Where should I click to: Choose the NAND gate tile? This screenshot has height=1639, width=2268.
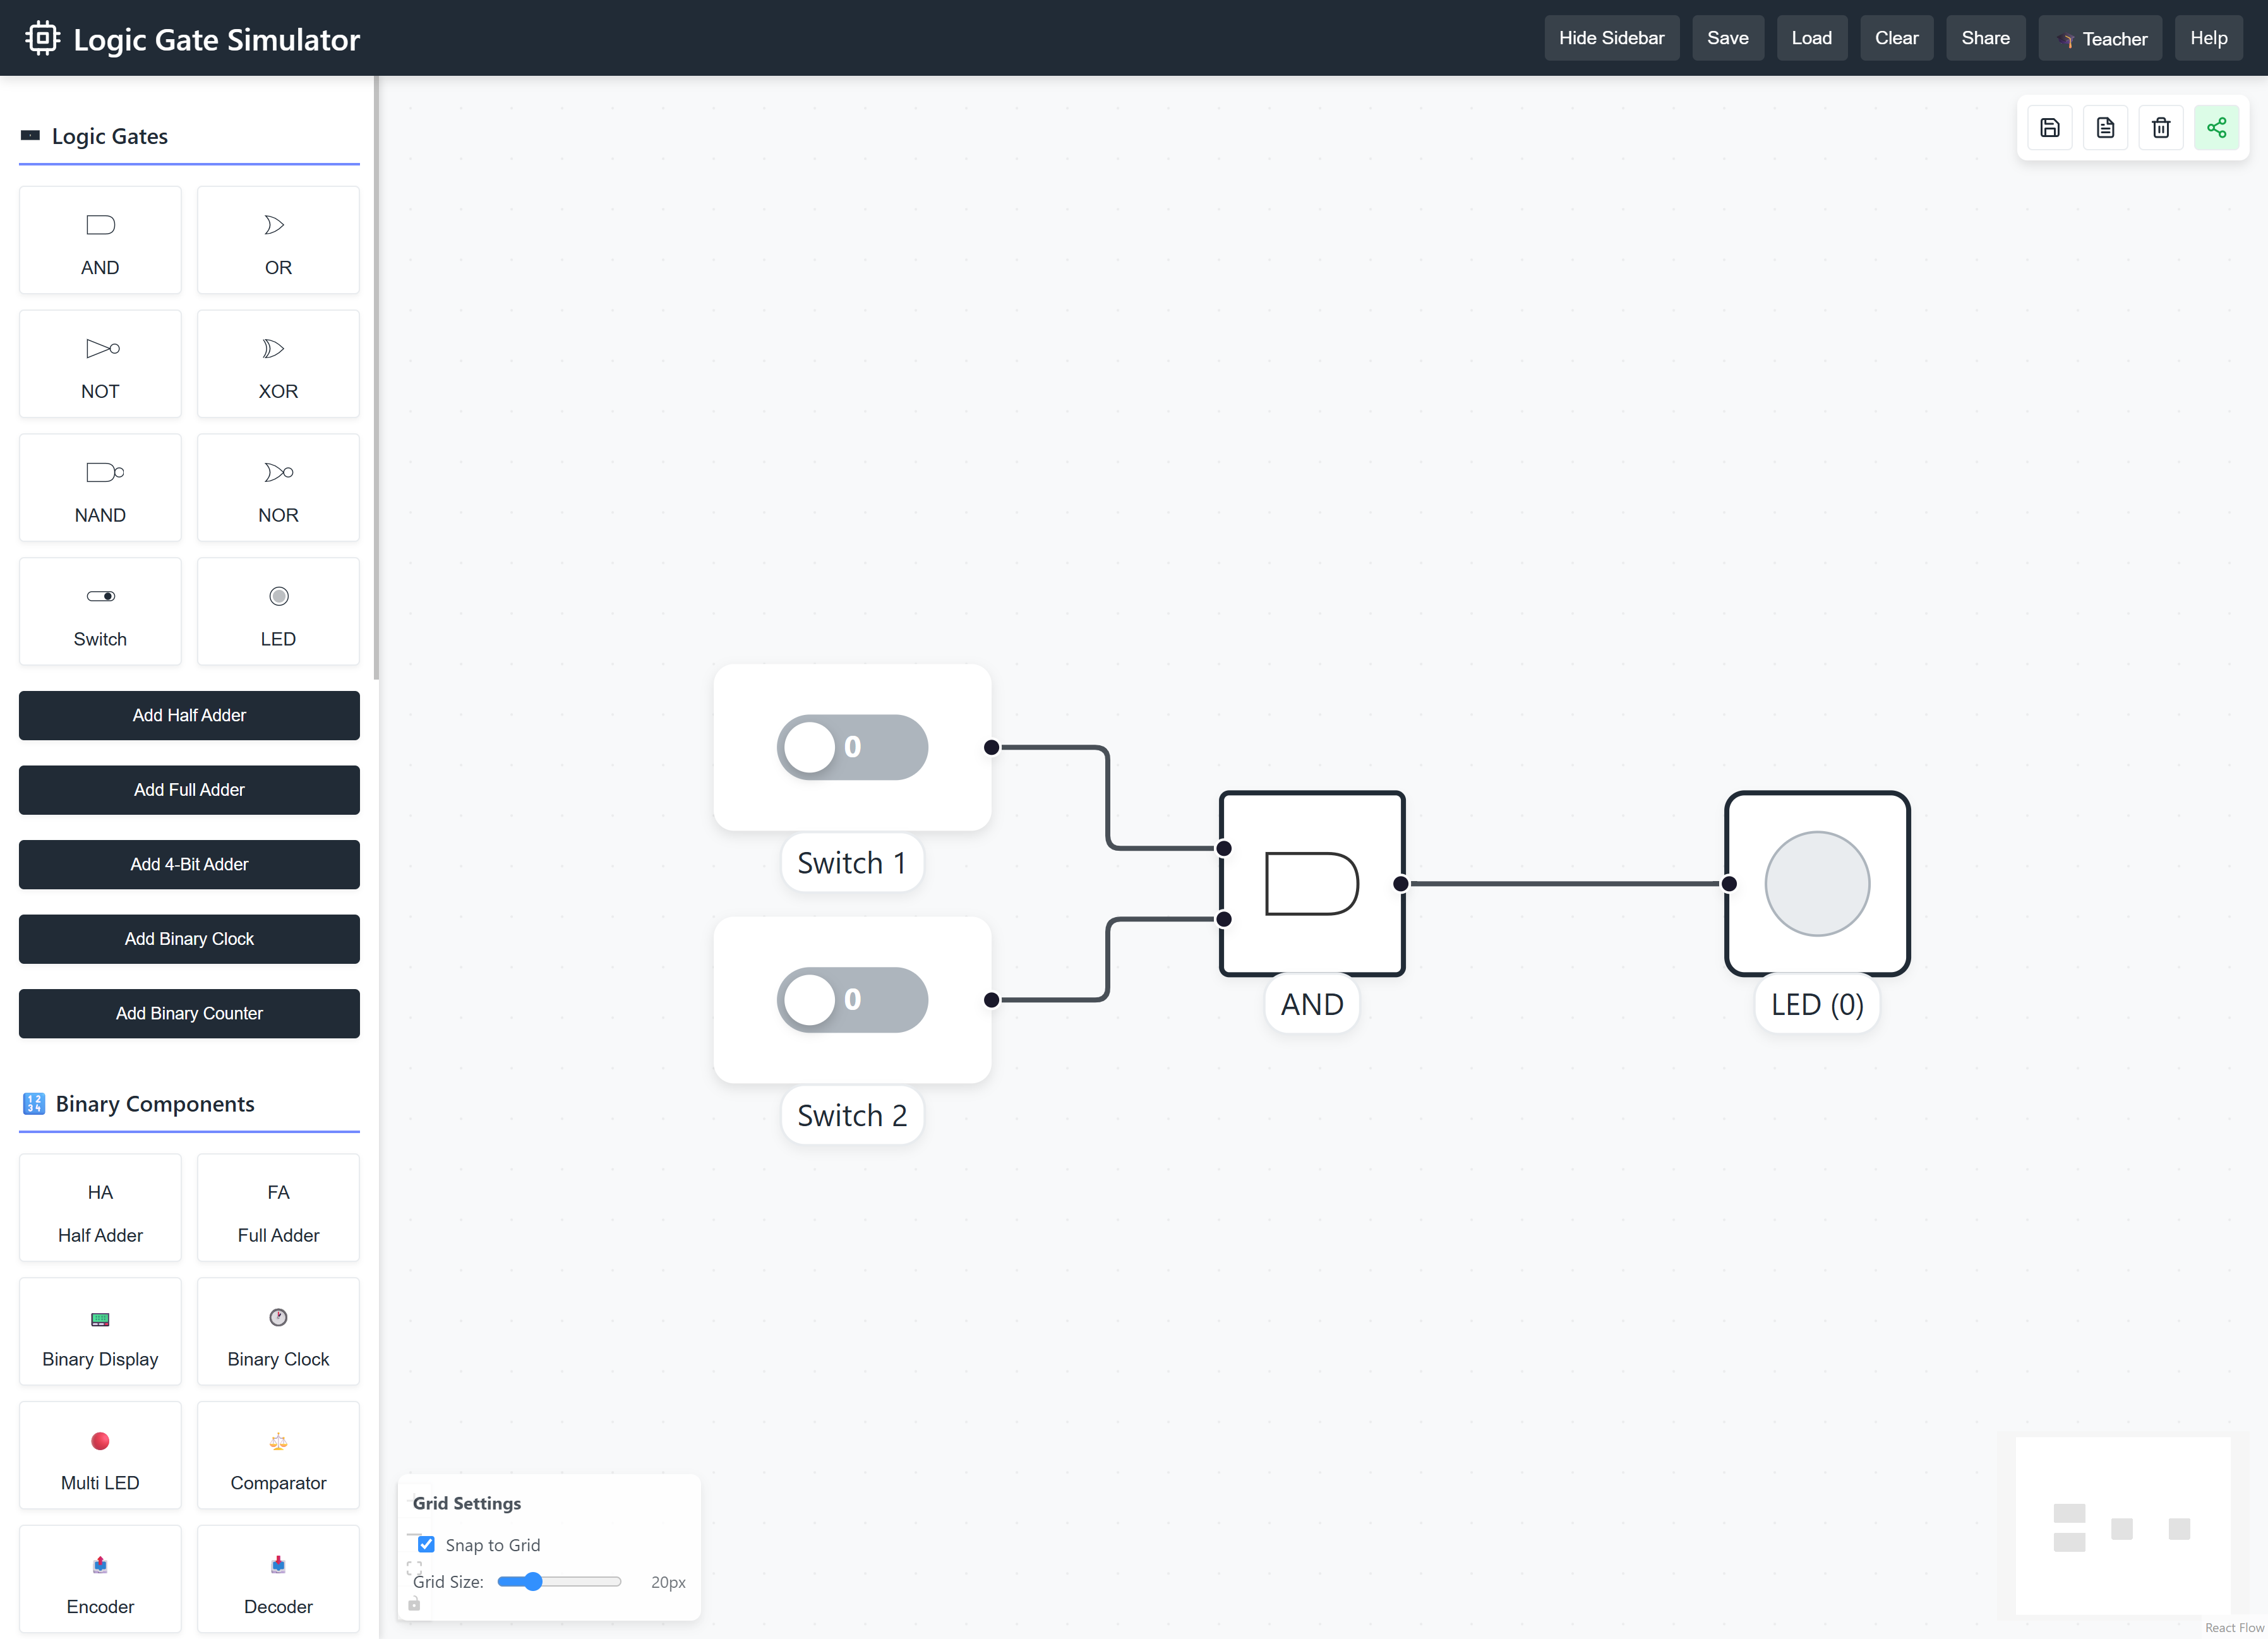pyautogui.click(x=100, y=489)
